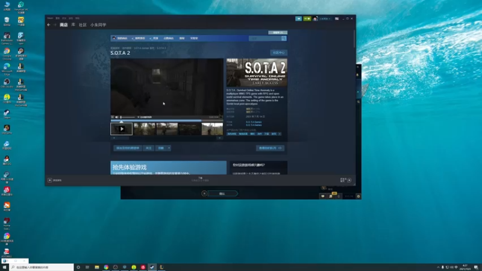The height and width of the screenshot is (271, 482).
Task: Open the user avatar in title bar
Action: tap(315, 19)
